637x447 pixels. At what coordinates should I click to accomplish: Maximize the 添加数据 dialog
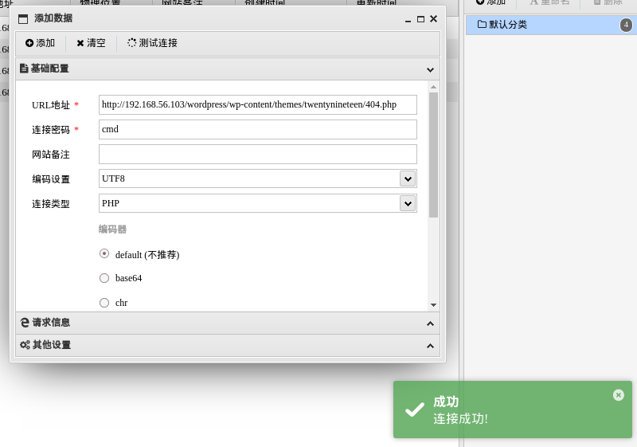point(421,19)
